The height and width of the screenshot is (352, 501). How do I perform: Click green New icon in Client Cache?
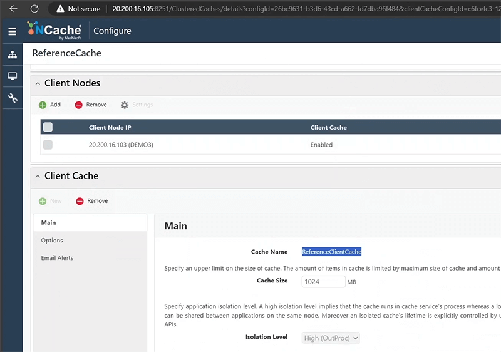click(43, 201)
